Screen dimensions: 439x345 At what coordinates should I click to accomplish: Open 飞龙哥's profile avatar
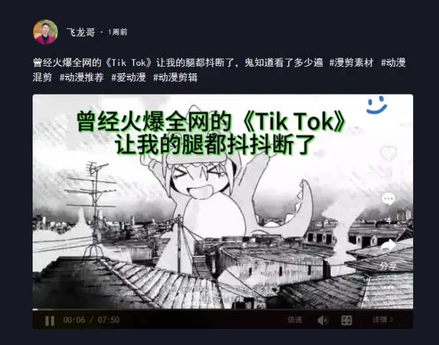click(x=45, y=32)
